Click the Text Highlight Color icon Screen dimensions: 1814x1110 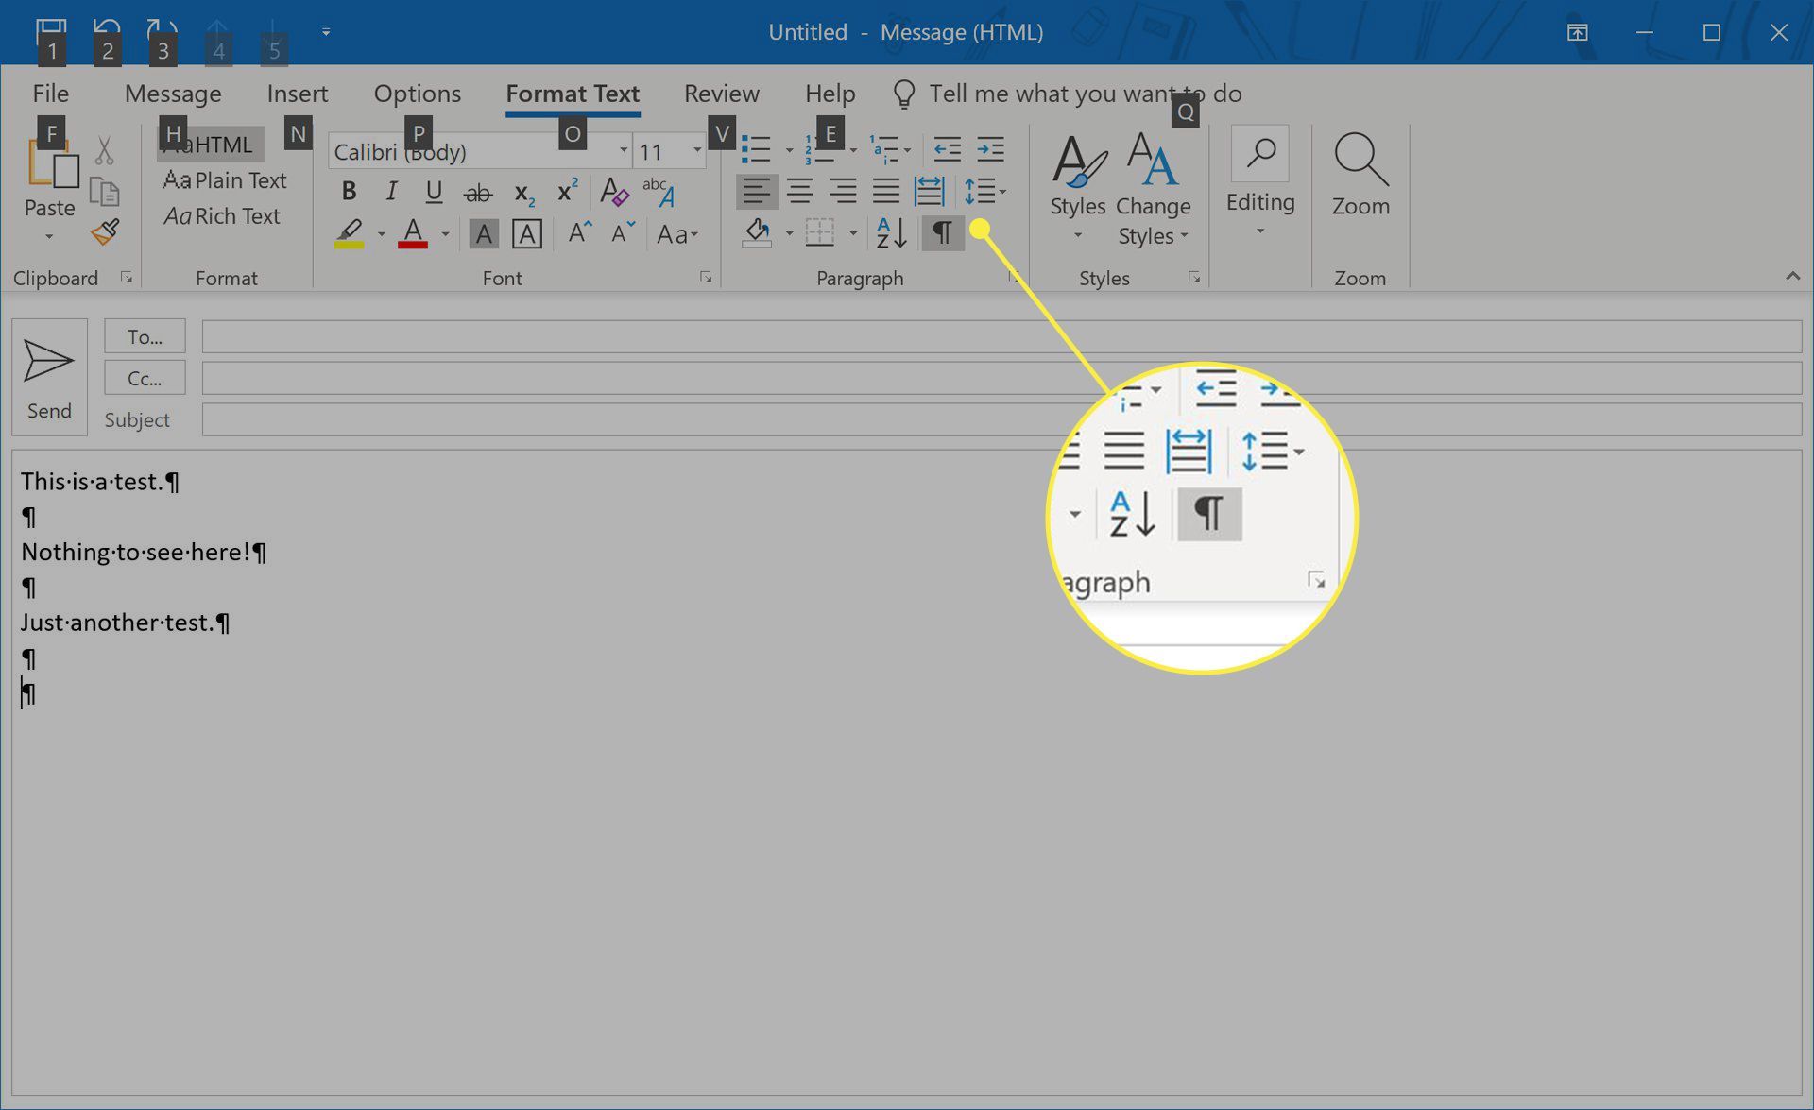click(349, 233)
